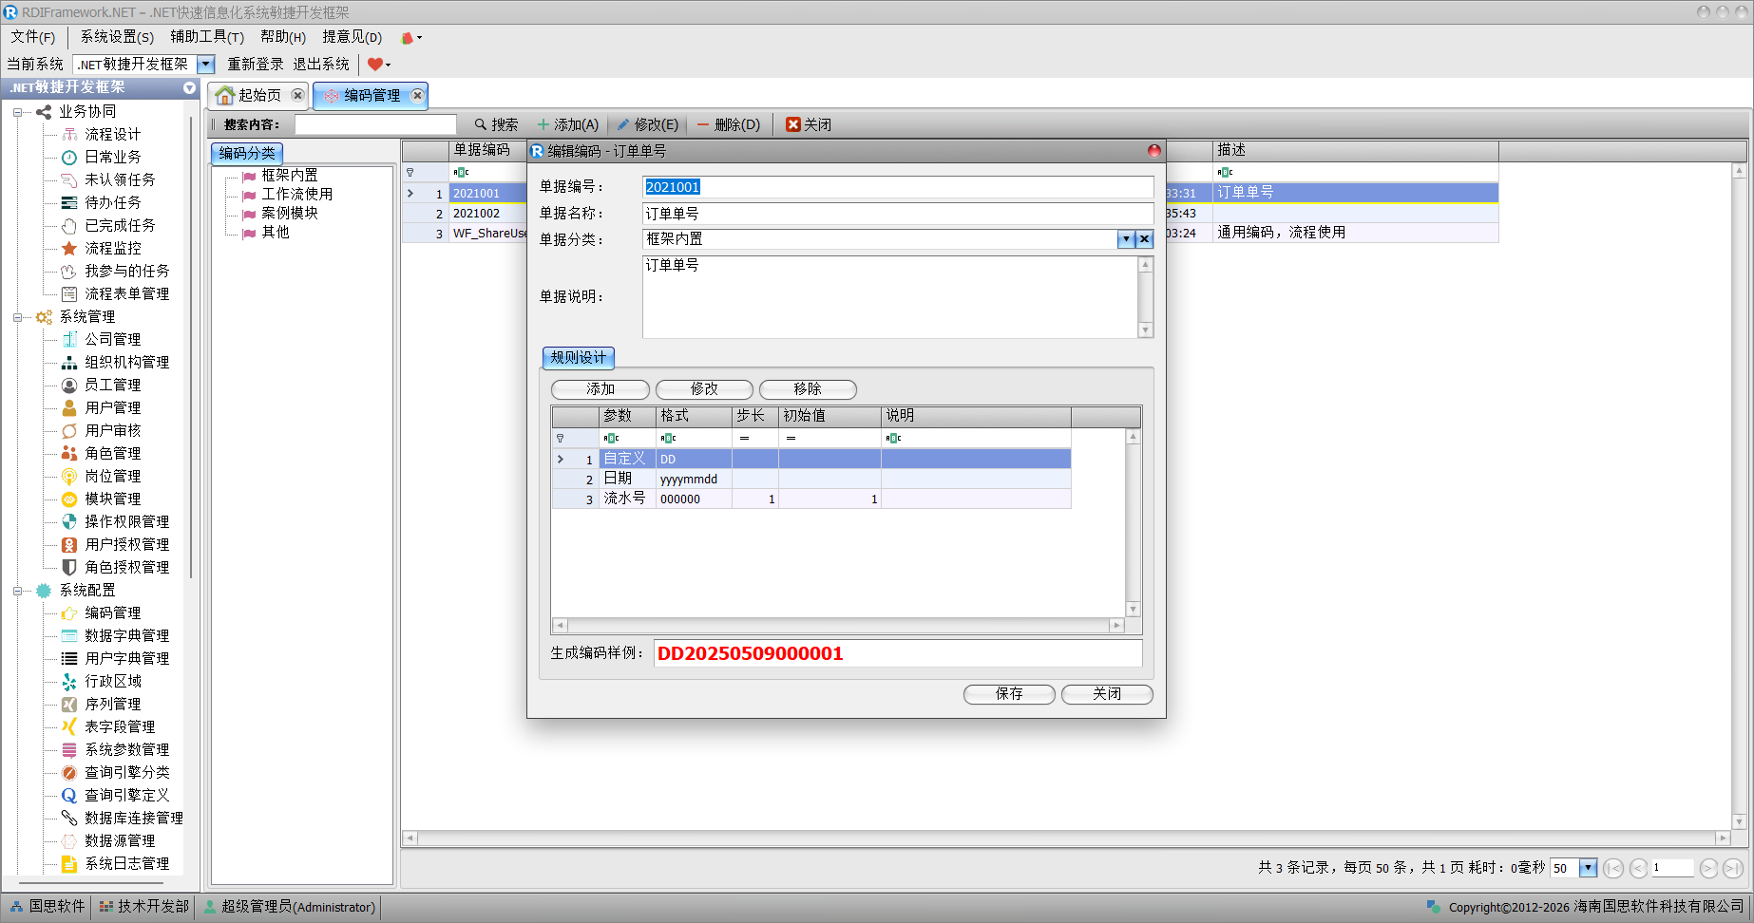Click the 添加 rule button

click(600, 389)
